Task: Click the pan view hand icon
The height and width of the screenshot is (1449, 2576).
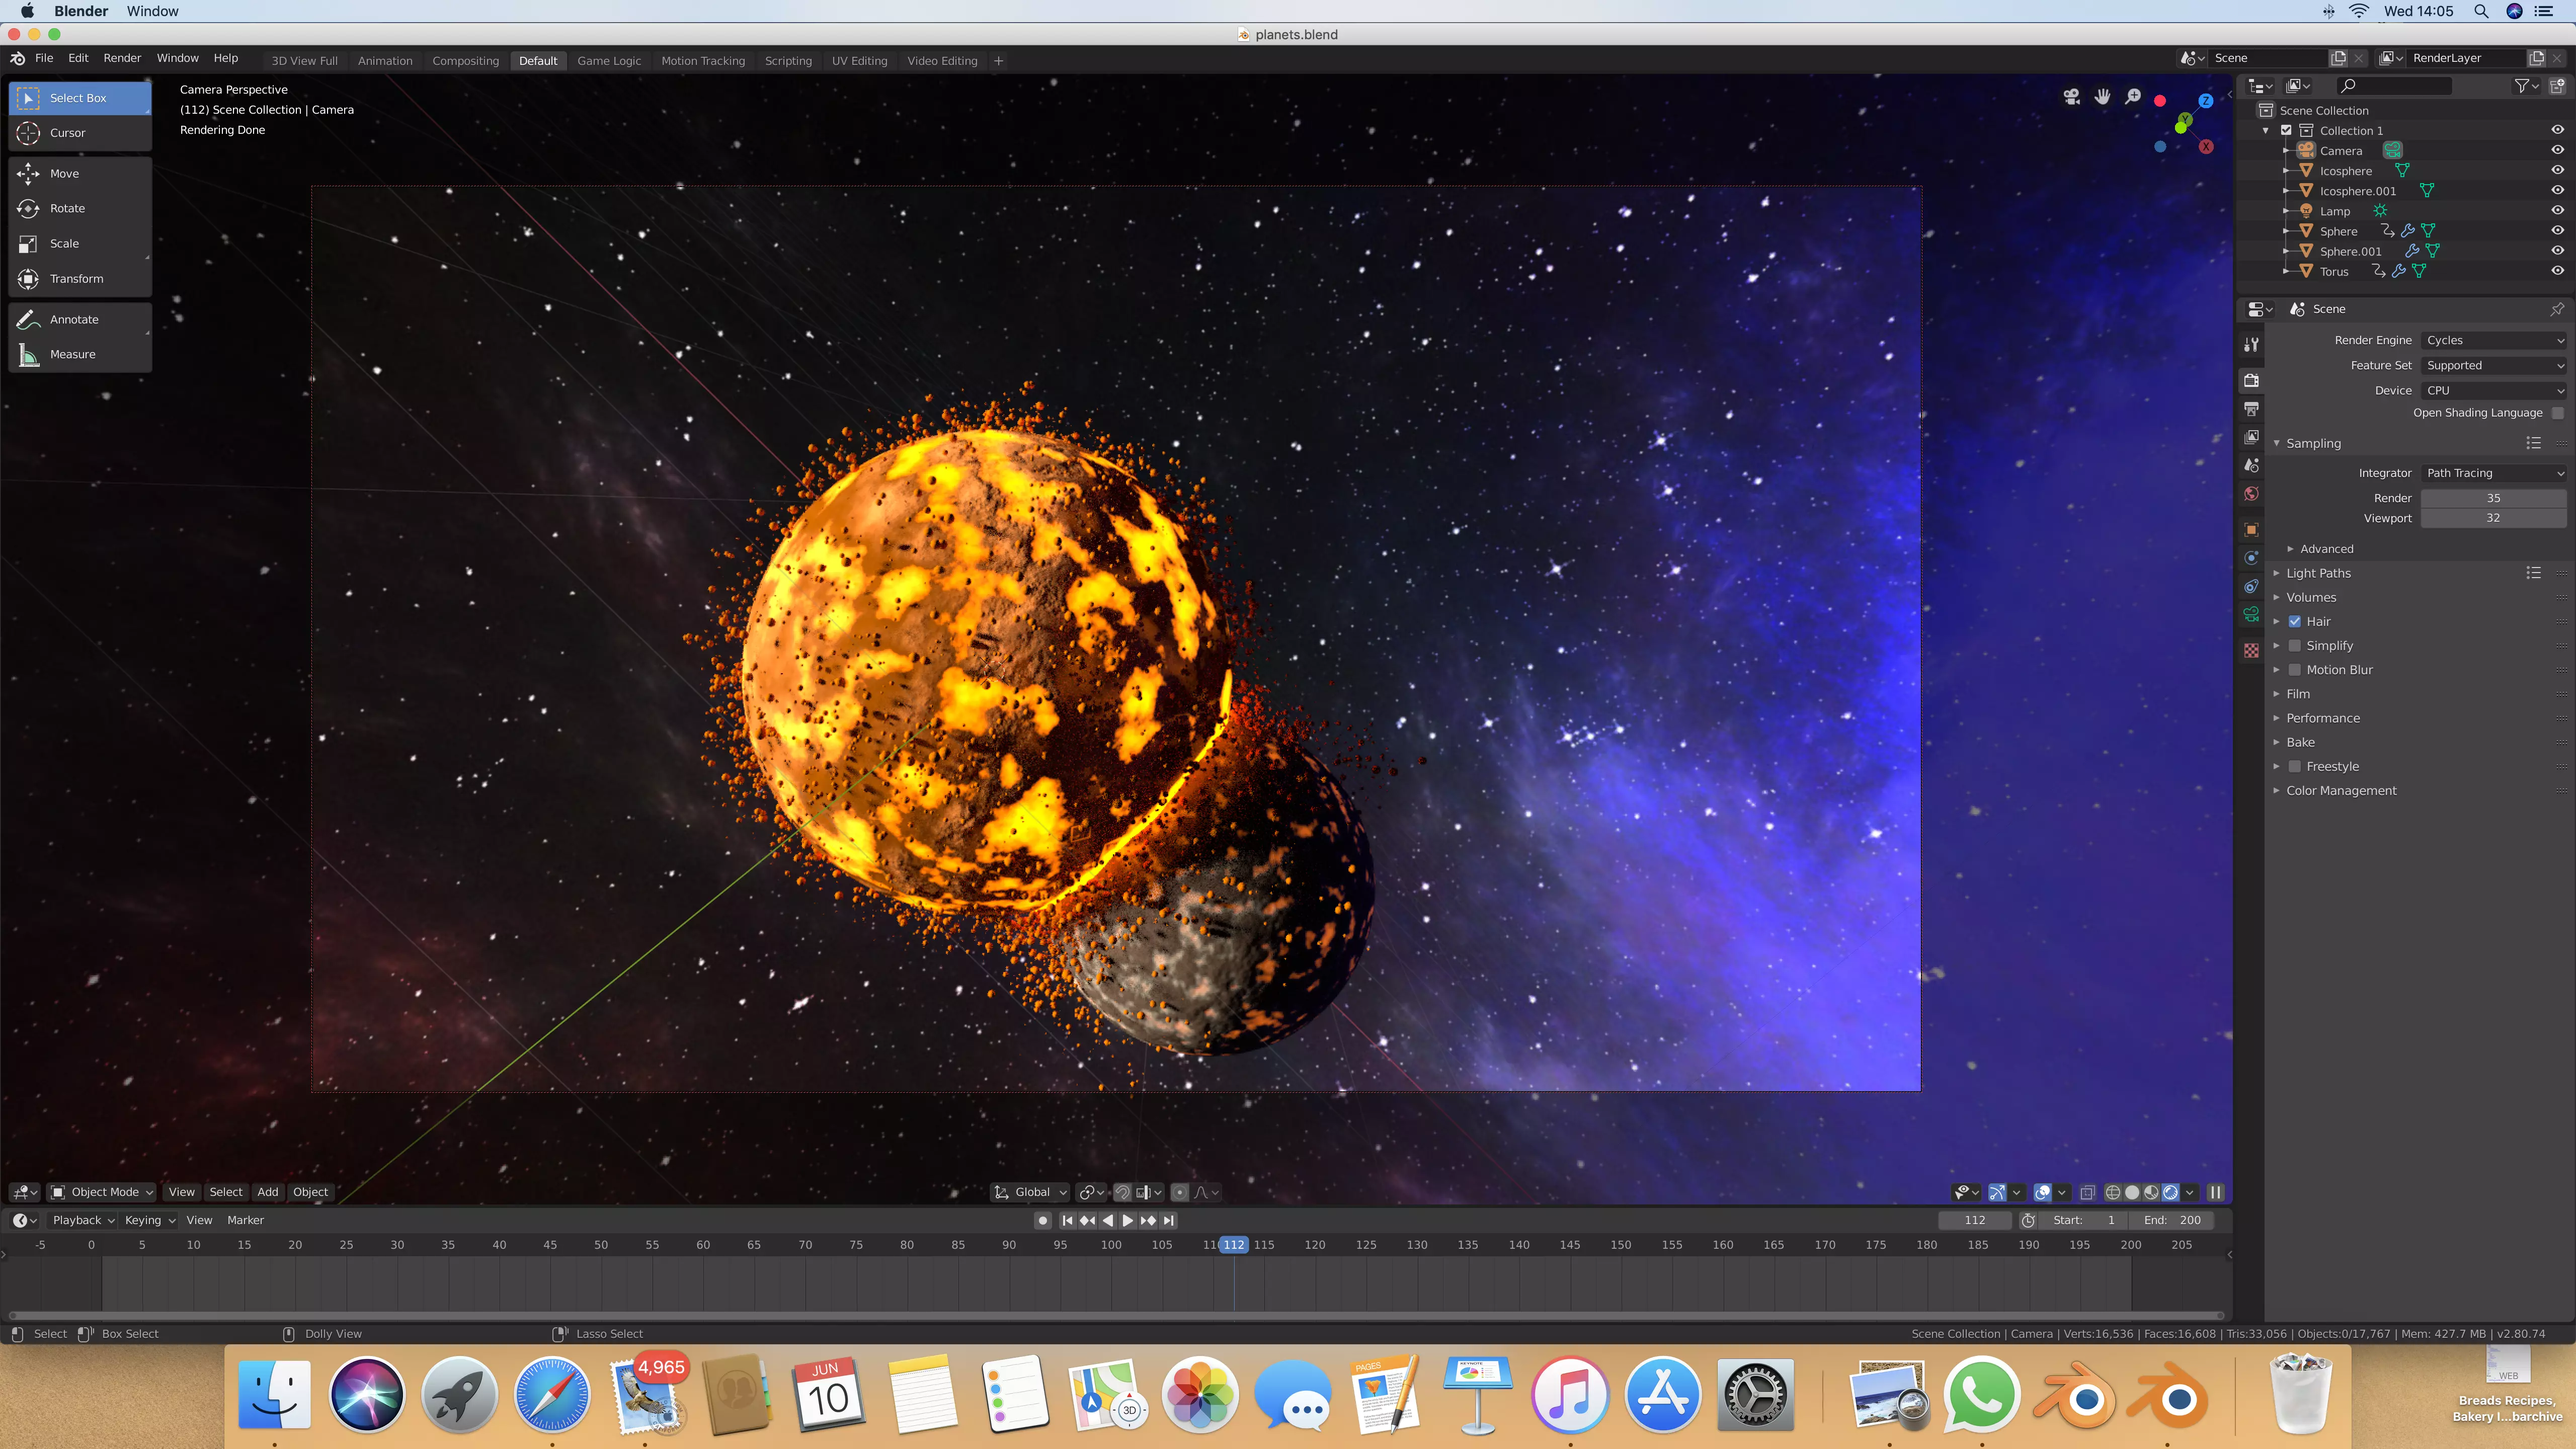Action: point(2102,97)
